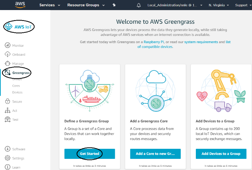The width and height of the screenshot is (252, 170).
Task: Click the Test antenna icon
Action: tap(8, 119)
